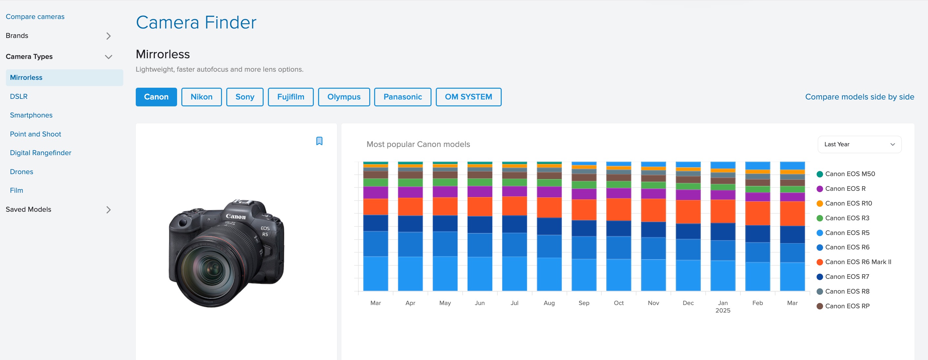Expand the Saved Models section
The image size is (928, 360).
[x=108, y=210]
